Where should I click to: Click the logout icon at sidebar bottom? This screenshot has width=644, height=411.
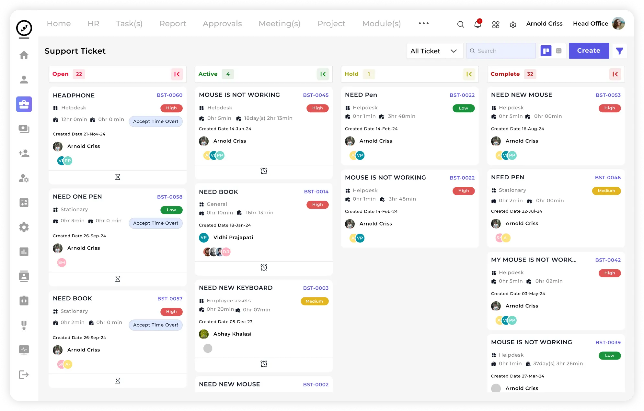click(24, 374)
